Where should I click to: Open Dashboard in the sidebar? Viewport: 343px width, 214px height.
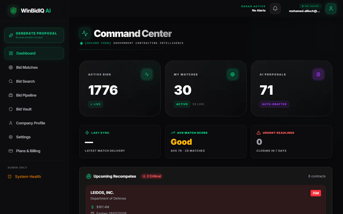tap(34, 53)
